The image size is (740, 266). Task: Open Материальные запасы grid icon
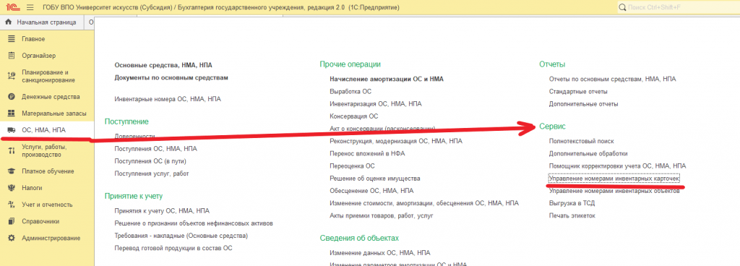pyautogui.click(x=12, y=113)
